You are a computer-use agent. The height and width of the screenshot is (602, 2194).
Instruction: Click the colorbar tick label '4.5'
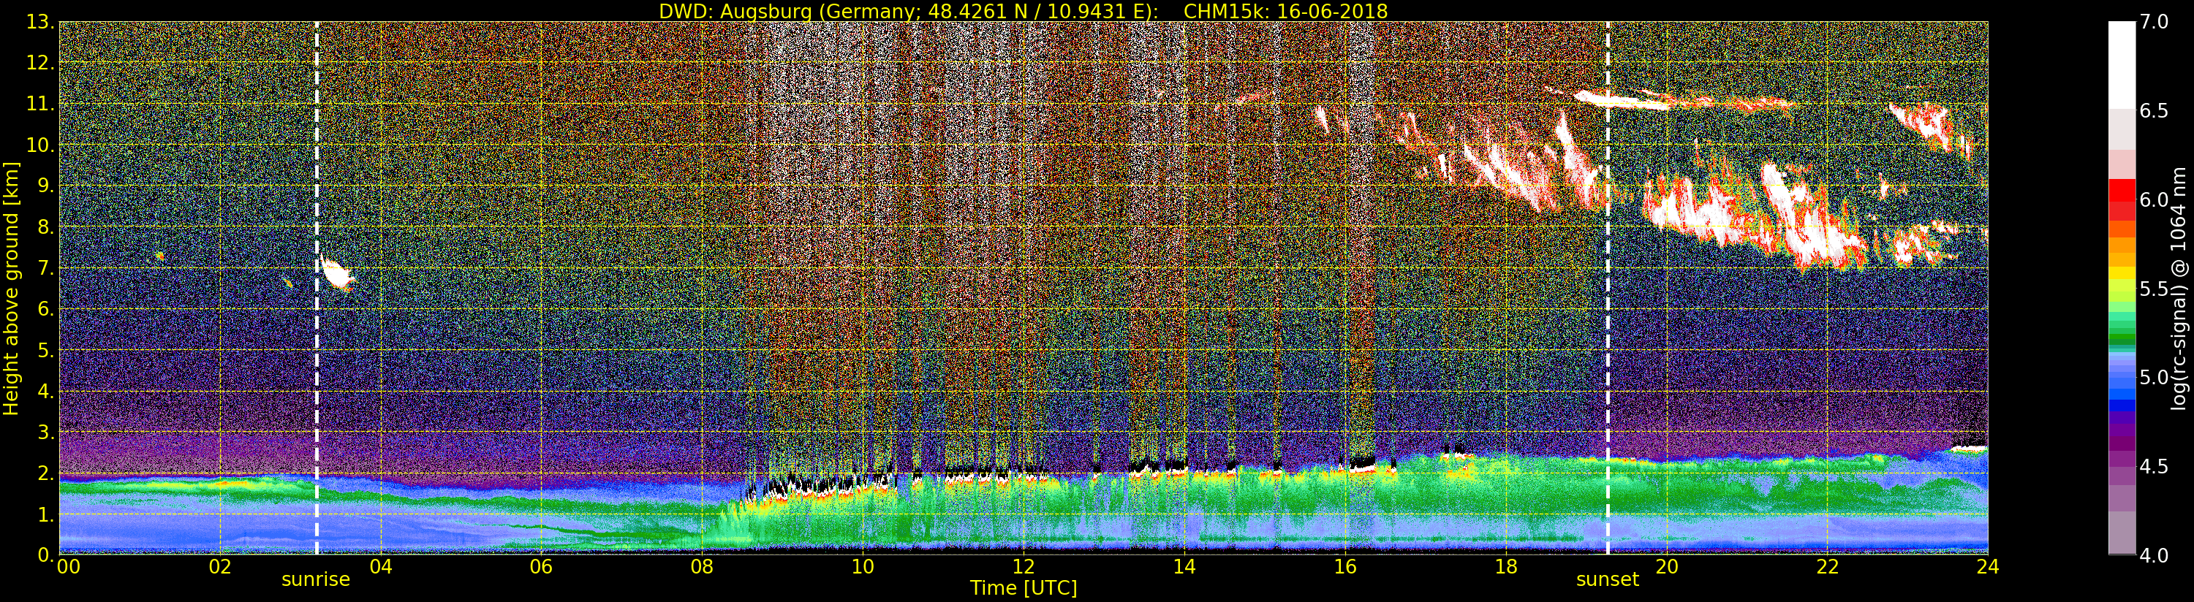(x=2154, y=467)
